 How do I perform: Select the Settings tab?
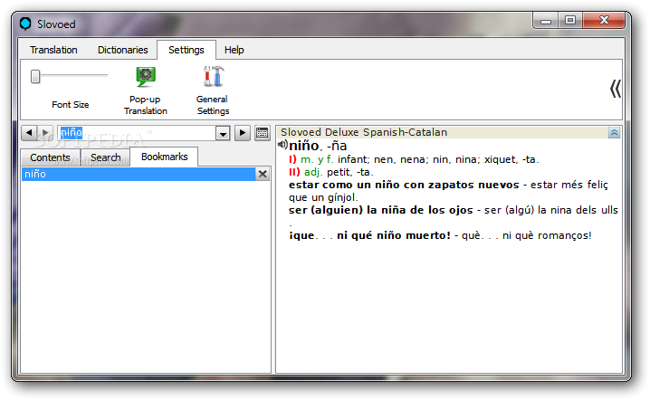(x=186, y=50)
